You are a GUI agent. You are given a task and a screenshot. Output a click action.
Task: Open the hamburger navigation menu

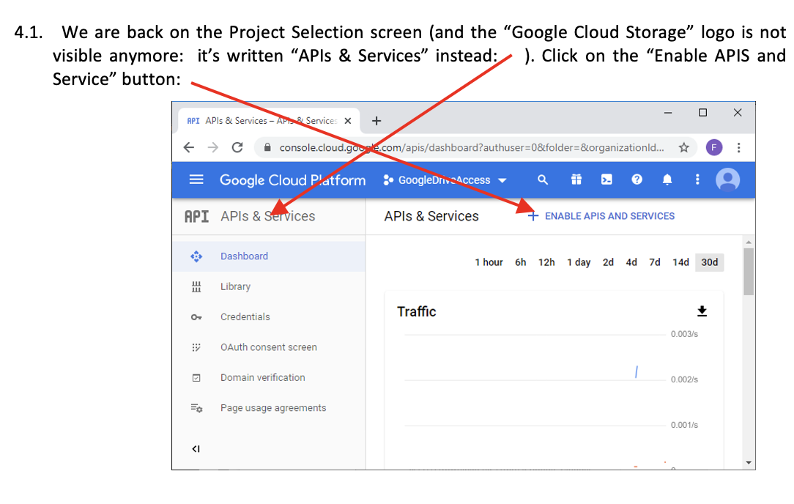tap(196, 179)
